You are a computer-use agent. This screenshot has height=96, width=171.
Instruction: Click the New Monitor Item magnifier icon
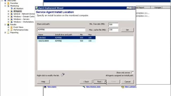click(84, 87)
